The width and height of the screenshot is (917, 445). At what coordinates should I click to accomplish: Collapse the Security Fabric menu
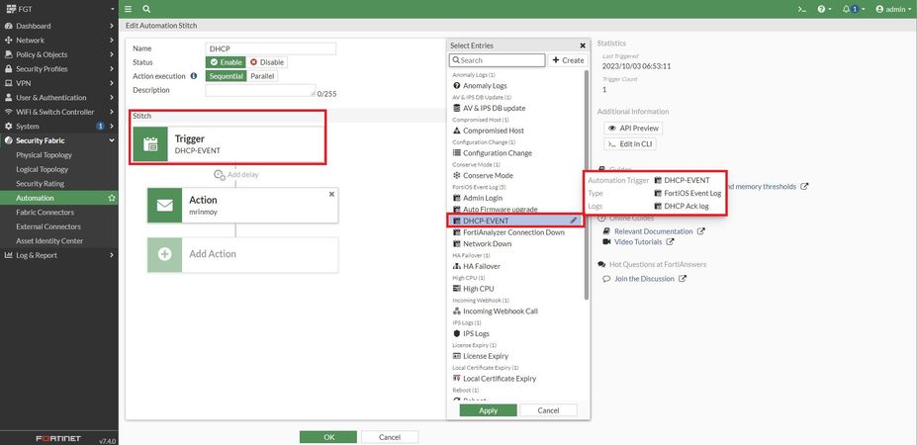(x=59, y=140)
